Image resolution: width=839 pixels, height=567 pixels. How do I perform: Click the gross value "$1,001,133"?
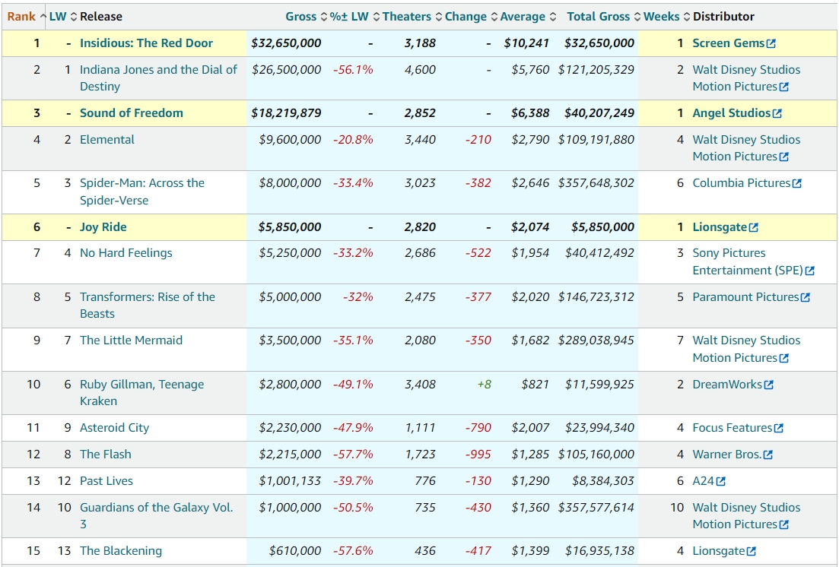pyautogui.click(x=290, y=481)
